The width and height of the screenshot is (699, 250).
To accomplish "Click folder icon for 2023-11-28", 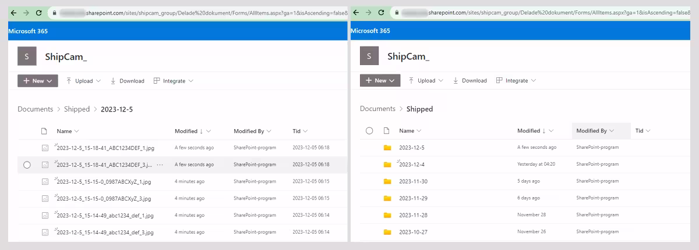I will [387, 215].
